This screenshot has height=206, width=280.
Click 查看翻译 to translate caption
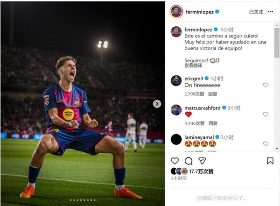[x=194, y=66]
